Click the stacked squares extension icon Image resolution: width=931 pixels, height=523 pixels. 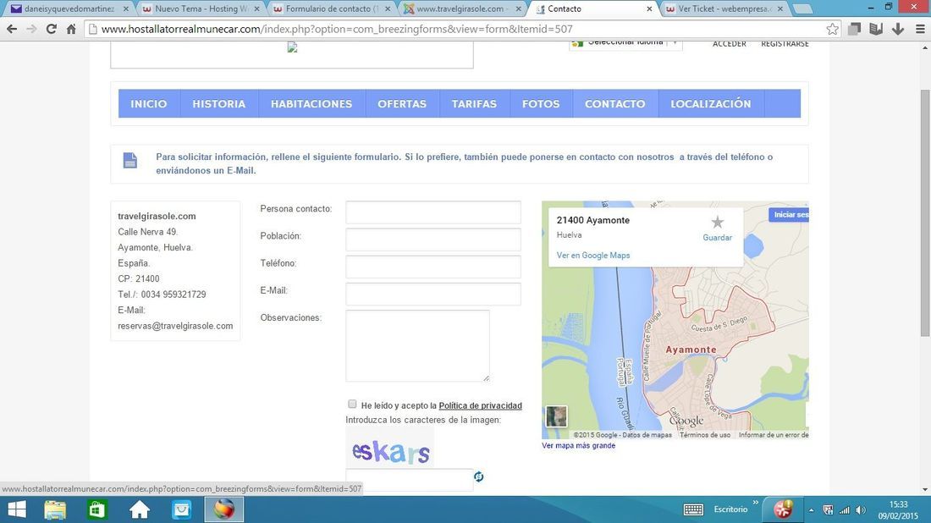point(855,29)
